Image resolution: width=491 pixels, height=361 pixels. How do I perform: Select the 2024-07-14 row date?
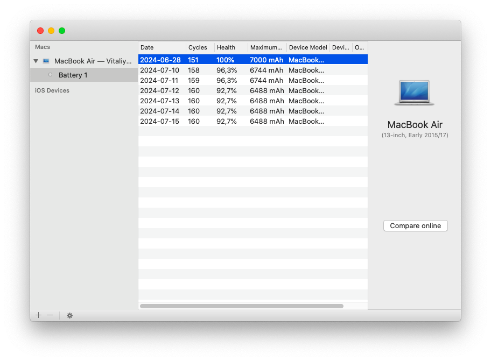(x=160, y=111)
